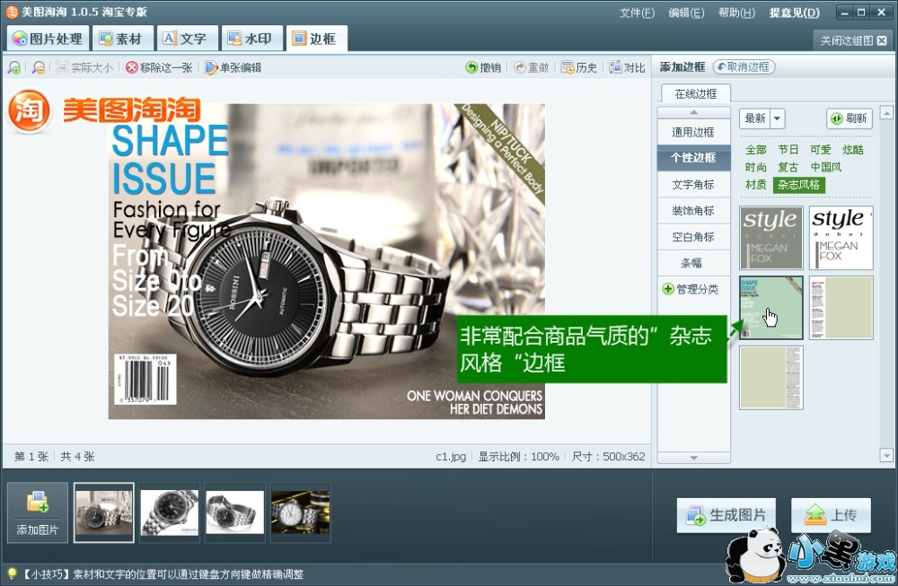
Task: Click border panel scrollbar down arrow
Action: point(886,456)
